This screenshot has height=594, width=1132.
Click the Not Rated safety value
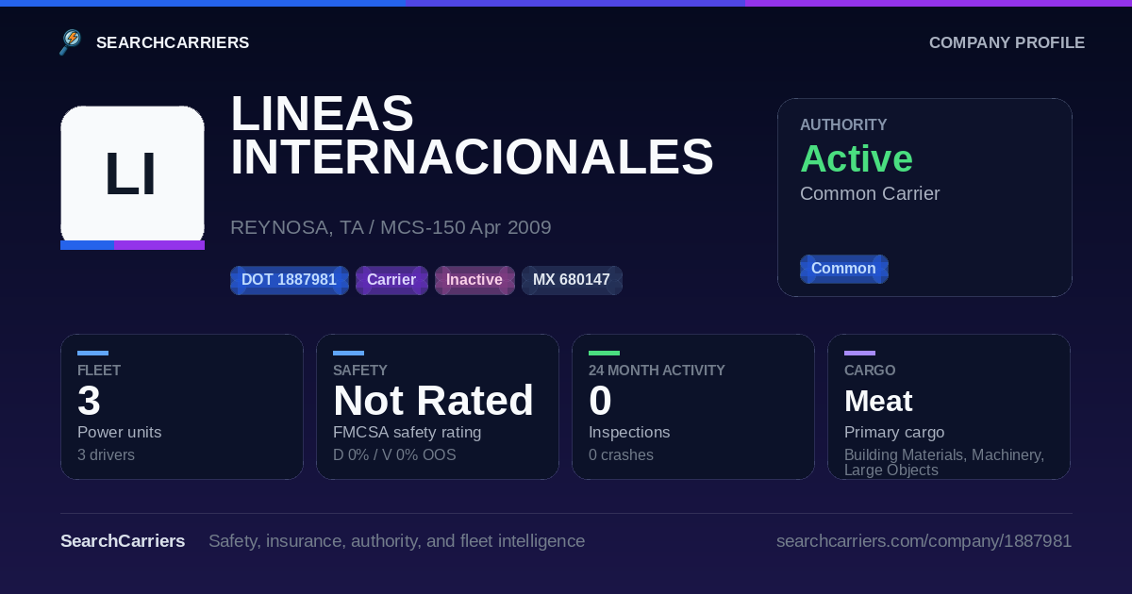433,401
